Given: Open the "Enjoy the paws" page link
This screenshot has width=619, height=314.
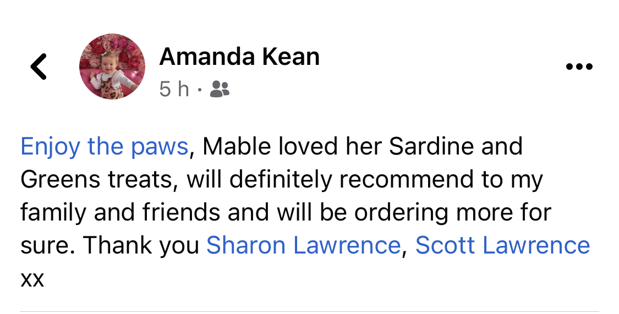Looking at the screenshot, I should click(x=105, y=147).
